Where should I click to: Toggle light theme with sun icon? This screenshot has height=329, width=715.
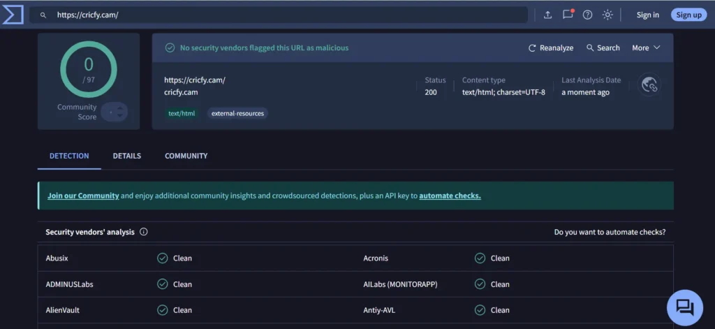coord(607,15)
